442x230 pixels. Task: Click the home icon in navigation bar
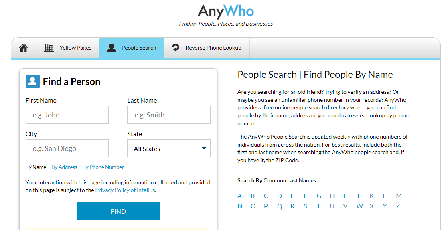pos(23,48)
